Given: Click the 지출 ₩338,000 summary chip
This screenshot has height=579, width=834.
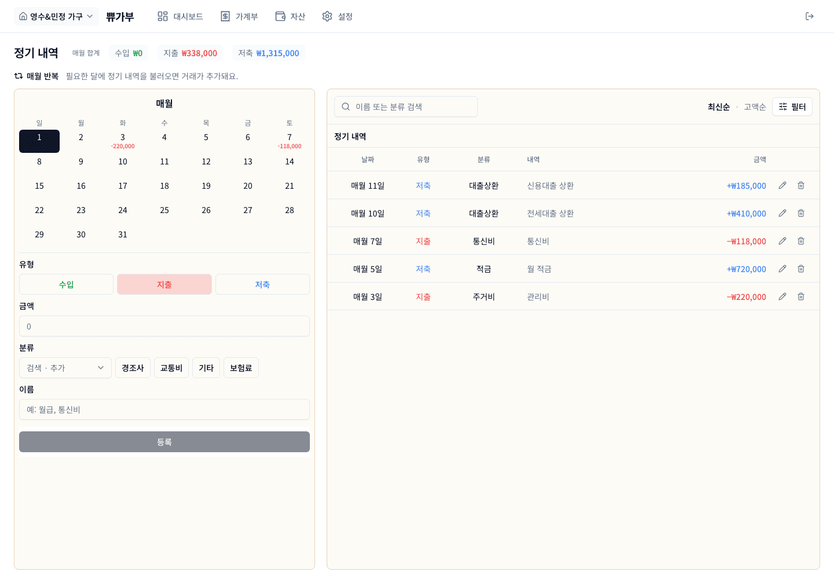Looking at the screenshot, I should (190, 53).
